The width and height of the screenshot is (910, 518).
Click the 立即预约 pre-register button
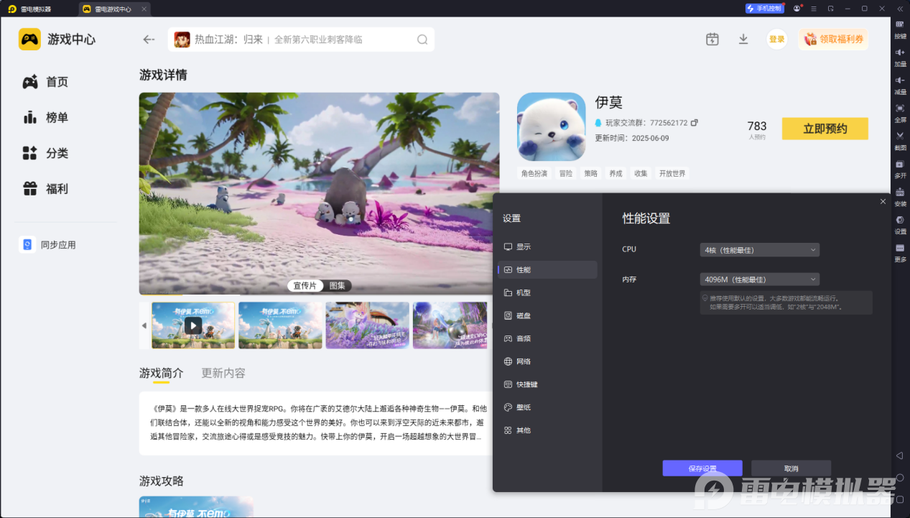click(825, 129)
